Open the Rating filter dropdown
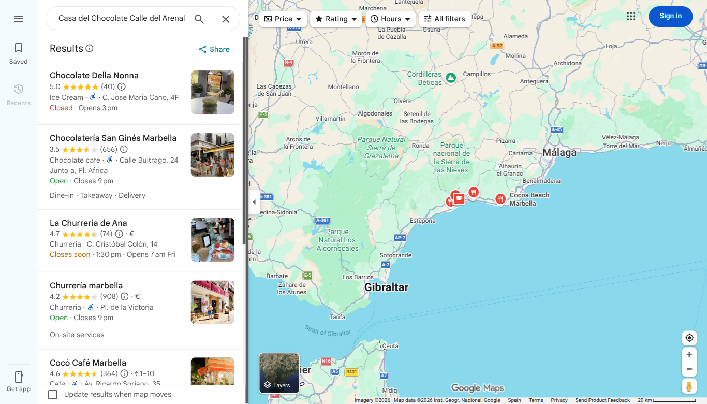This screenshot has width=707, height=404. click(336, 19)
